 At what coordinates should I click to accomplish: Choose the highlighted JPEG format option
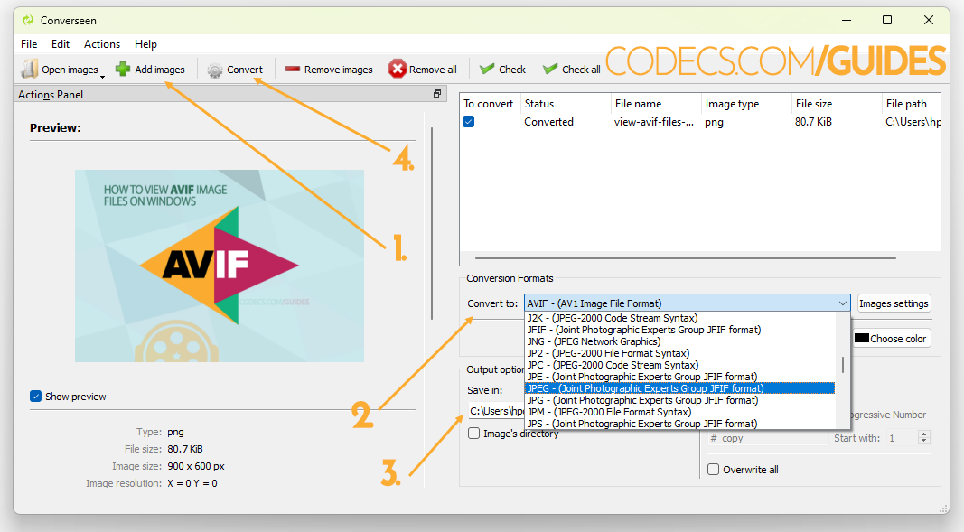tap(680, 388)
